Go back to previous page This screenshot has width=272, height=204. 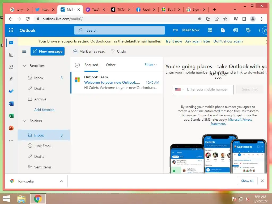click(x=11, y=19)
